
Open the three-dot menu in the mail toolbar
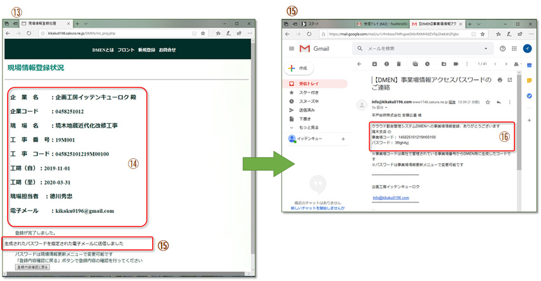(x=467, y=64)
